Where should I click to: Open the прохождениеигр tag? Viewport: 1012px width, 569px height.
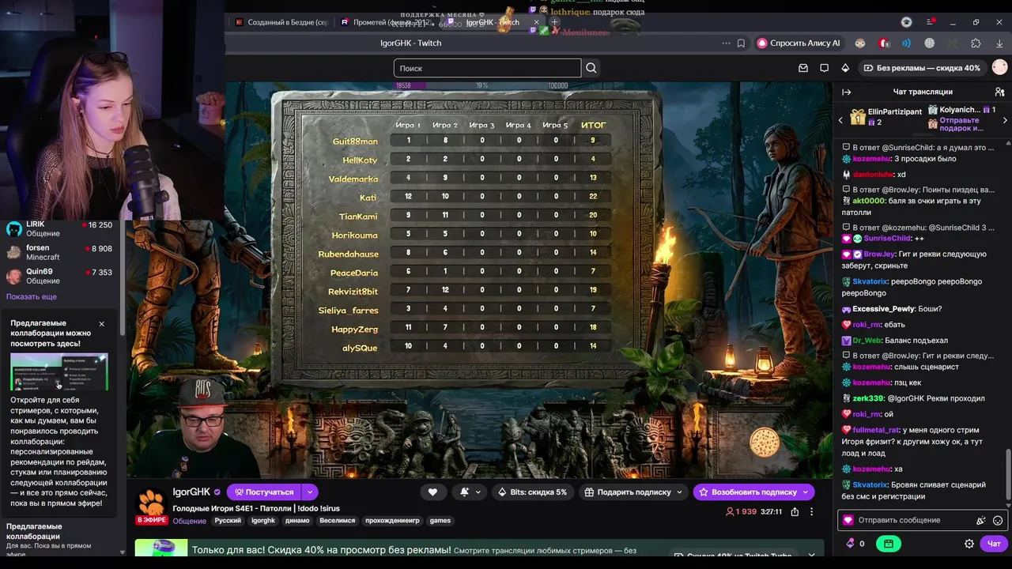[392, 521]
